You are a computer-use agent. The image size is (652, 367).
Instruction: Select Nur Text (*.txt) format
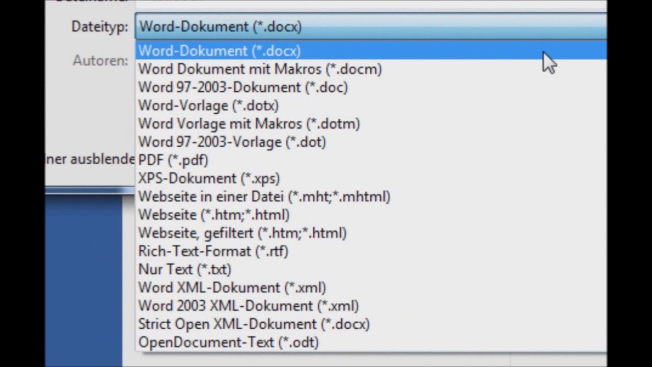[371, 269]
